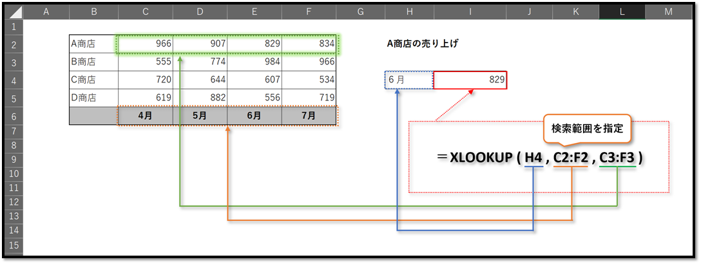
Task: Click cell containing A商店
Action: tap(94, 44)
